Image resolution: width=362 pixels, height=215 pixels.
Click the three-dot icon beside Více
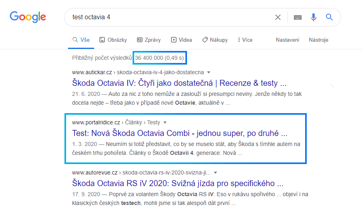click(239, 40)
